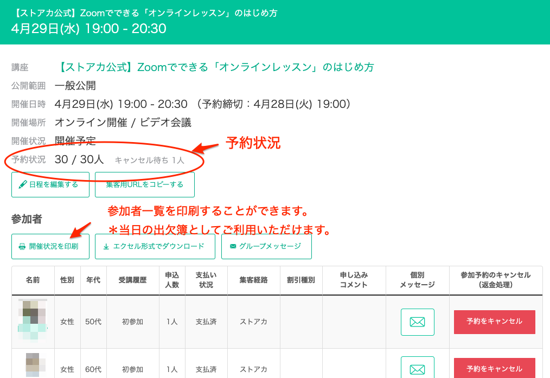Click the 日程を編集する button
This screenshot has width=550, height=378.
pyautogui.click(x=50, y=184)
